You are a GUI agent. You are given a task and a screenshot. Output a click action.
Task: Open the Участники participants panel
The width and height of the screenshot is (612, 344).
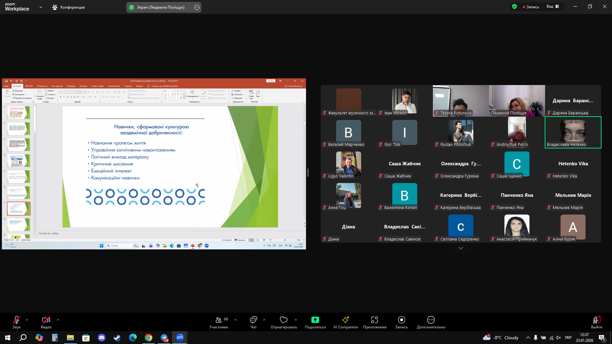219,322
